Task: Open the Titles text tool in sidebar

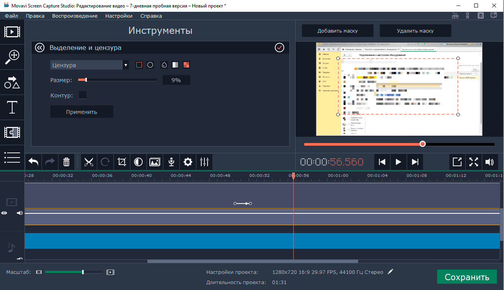Action: coord(12,107)
